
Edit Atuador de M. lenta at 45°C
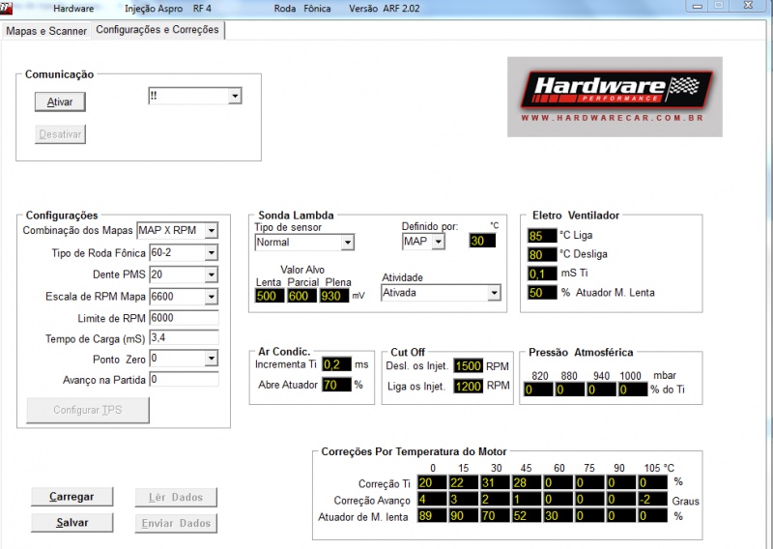tap(527, 516)
